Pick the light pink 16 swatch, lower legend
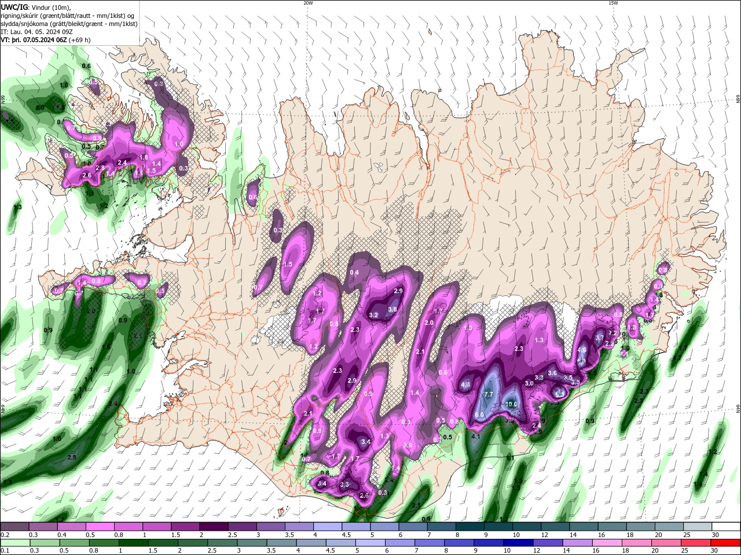Viewport: 741px width, 555px height. [x=607, y=543]
